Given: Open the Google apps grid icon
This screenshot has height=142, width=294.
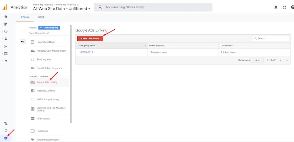Looking at the screenshot, I should pyautogui.click(x=285, y=7).
